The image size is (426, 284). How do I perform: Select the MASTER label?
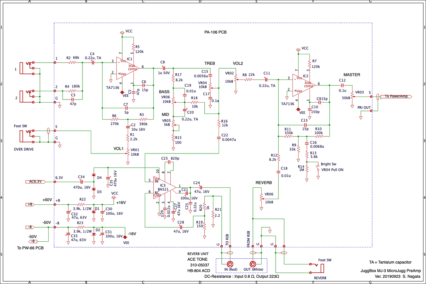352,75
